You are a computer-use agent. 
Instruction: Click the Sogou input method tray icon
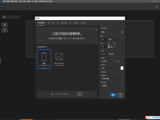[x=146, y=117]
